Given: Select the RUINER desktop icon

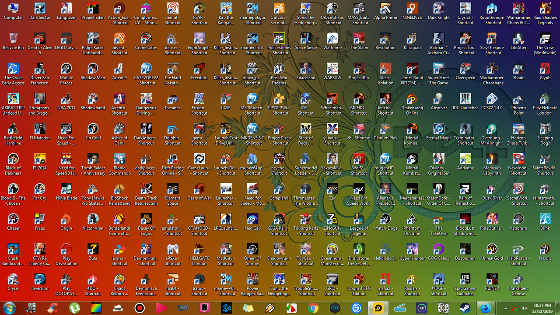Looking at the screenshot, I should click(x=492, y=283).
